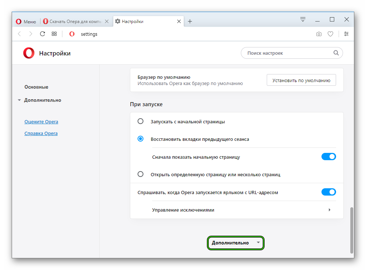Screen dimensions: 366x270
Task: Switch to Скачать Опера tab
Action: click(x=76, y=22)
